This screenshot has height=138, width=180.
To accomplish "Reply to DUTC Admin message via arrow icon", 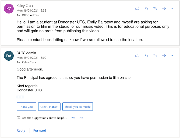I will [146, 55].
